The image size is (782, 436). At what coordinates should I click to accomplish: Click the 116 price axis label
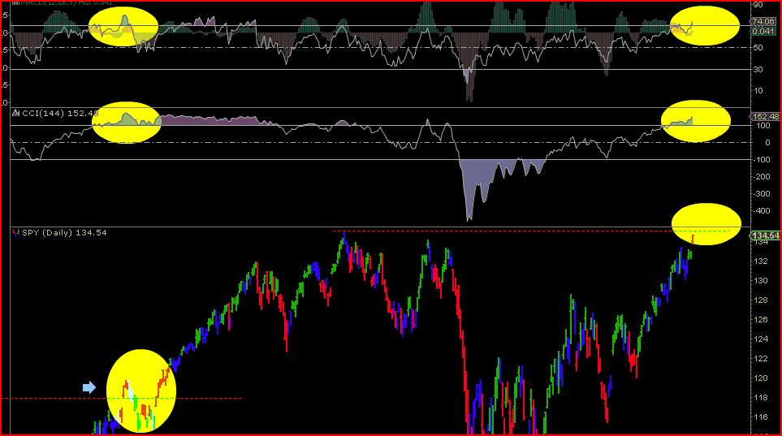760,417
